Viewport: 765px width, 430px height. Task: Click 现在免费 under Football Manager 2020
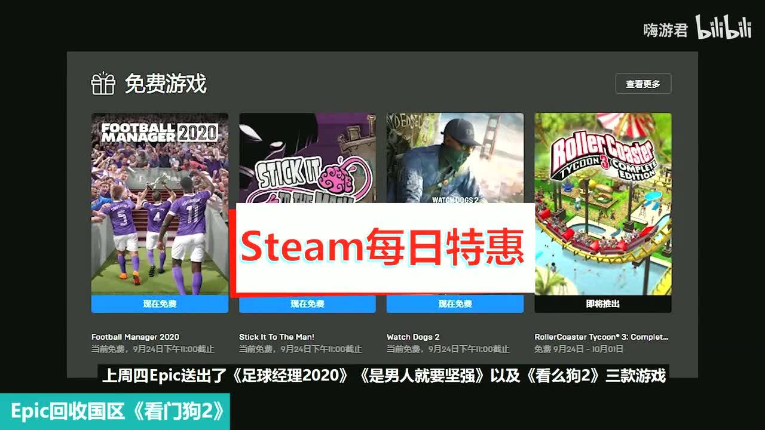[160, 304]
